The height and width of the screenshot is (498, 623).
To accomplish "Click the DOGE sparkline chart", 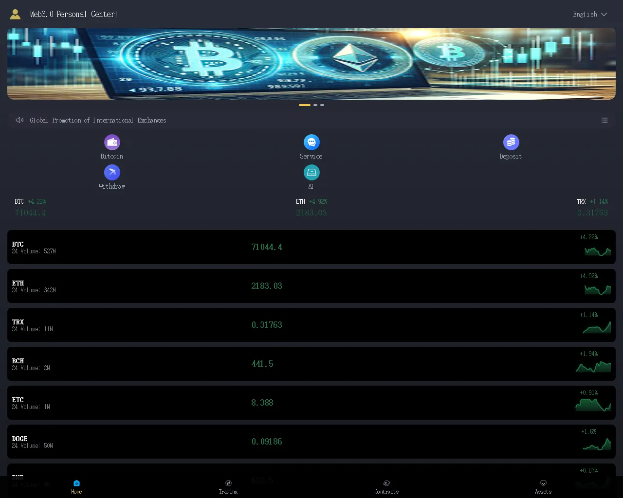I will [x=597, y=444].
